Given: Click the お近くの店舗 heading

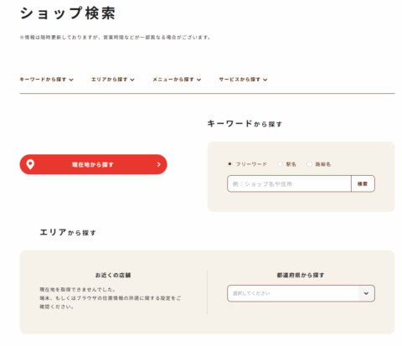Looking at the screenshot, I should 113,275.
